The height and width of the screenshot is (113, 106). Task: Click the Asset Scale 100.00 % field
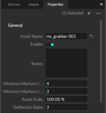point(66,99)
